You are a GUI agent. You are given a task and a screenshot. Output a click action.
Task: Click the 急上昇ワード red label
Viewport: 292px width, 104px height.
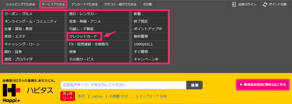68,96
